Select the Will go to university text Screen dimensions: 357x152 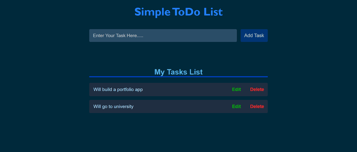[x=113, y=106]
